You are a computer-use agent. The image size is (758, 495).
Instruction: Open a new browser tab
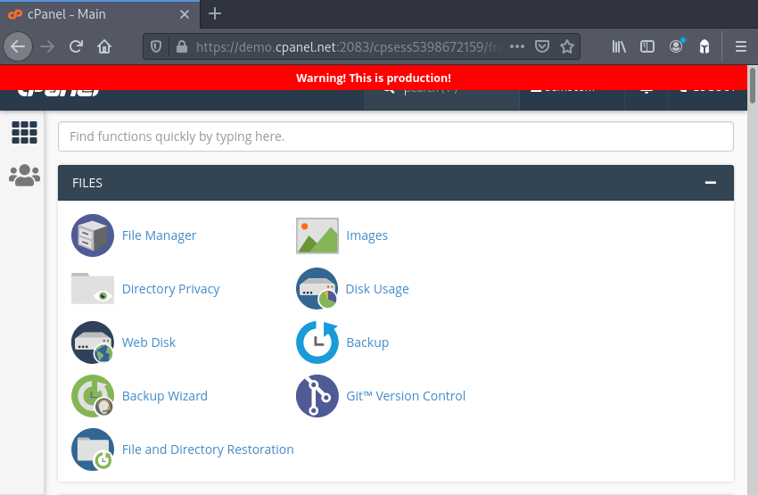pos(215,14)
